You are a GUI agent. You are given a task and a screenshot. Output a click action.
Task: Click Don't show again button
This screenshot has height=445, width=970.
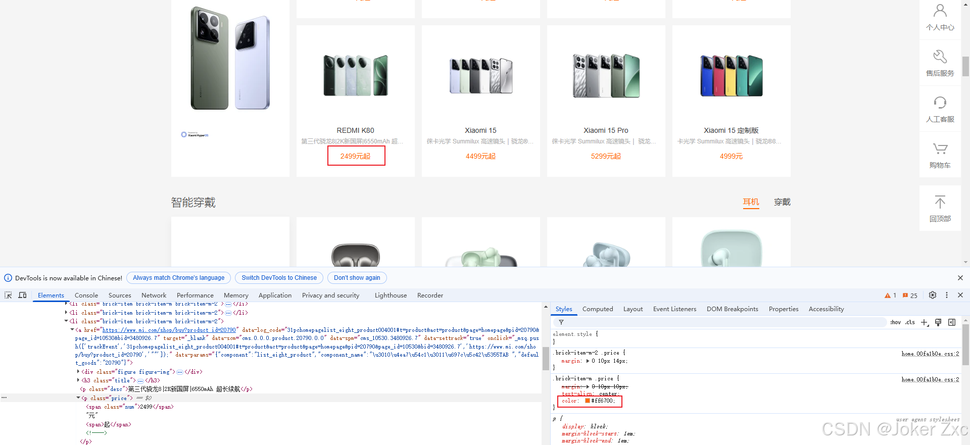357,278
